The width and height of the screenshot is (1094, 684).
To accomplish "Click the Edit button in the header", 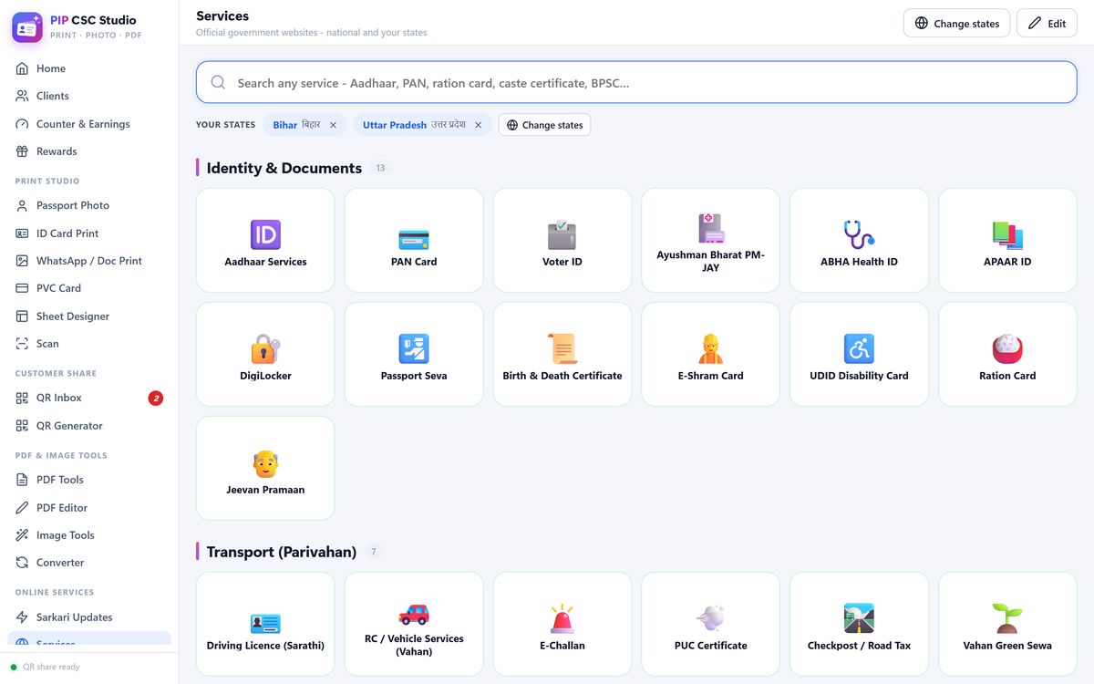I will point(1047,24).
